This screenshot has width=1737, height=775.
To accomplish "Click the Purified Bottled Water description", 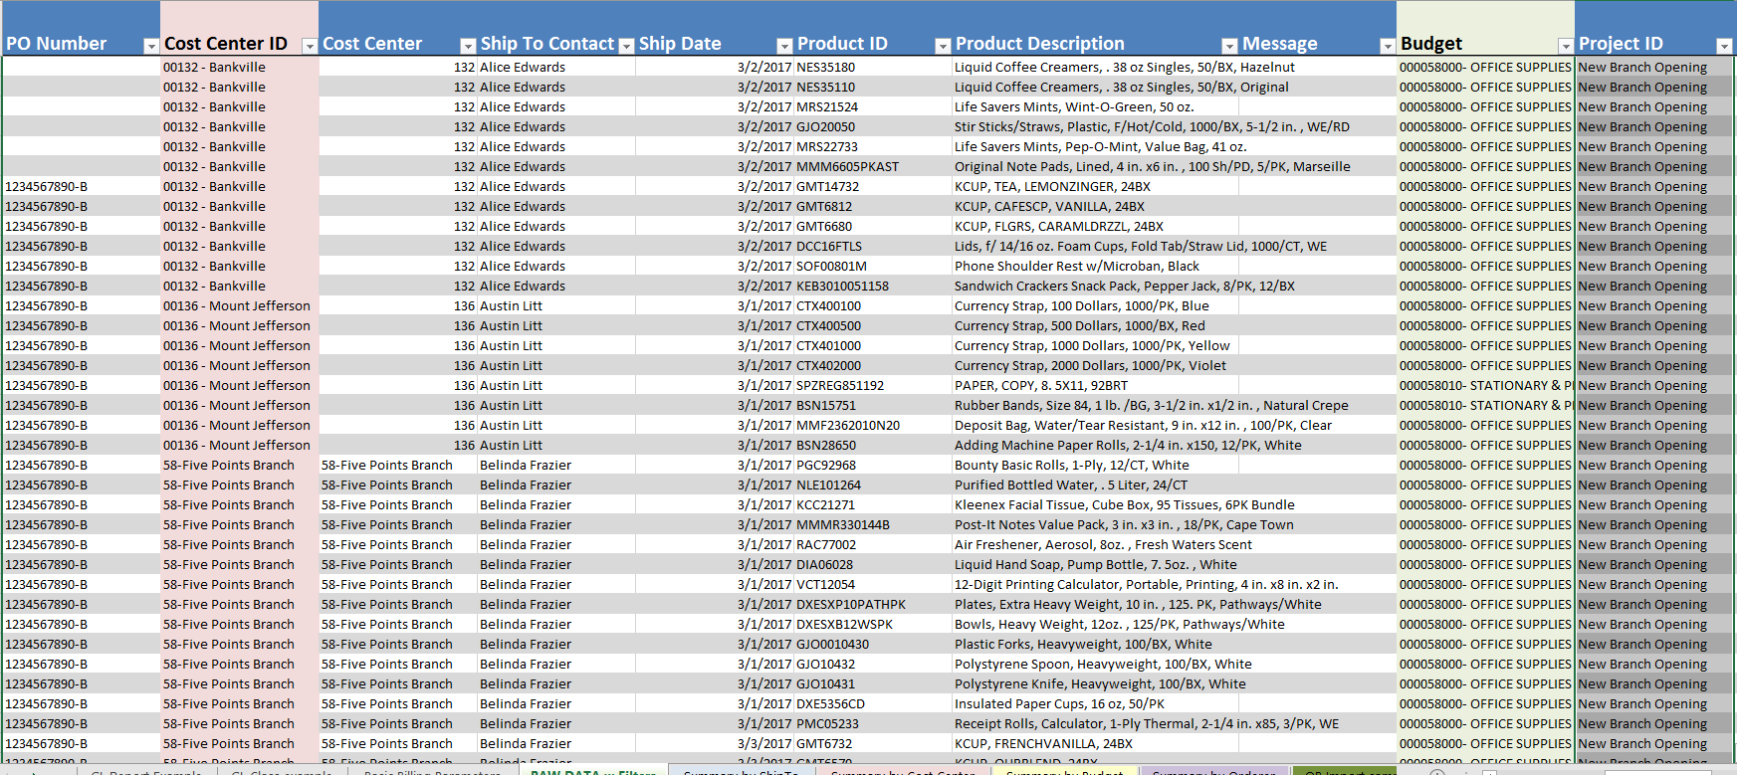I will point(1071,485).
